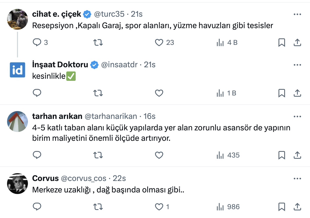The image size is (310, 218).
Task: Share Corvus's tweet
Action: [x=297, y=207]
